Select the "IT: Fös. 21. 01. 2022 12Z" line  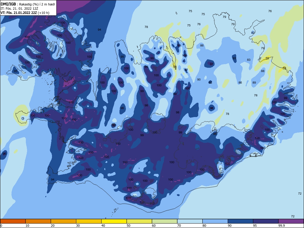(x=19, y=9)
